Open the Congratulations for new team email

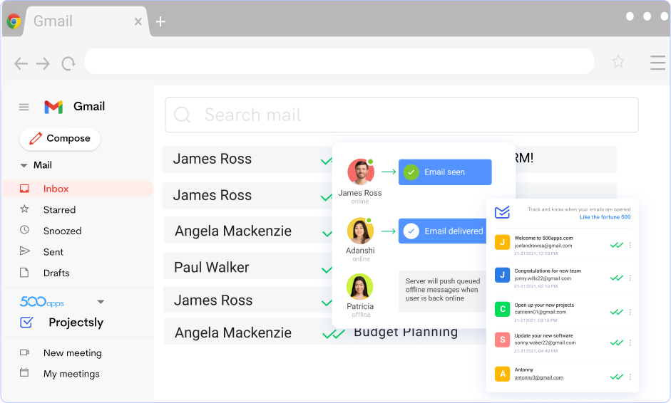548,271
